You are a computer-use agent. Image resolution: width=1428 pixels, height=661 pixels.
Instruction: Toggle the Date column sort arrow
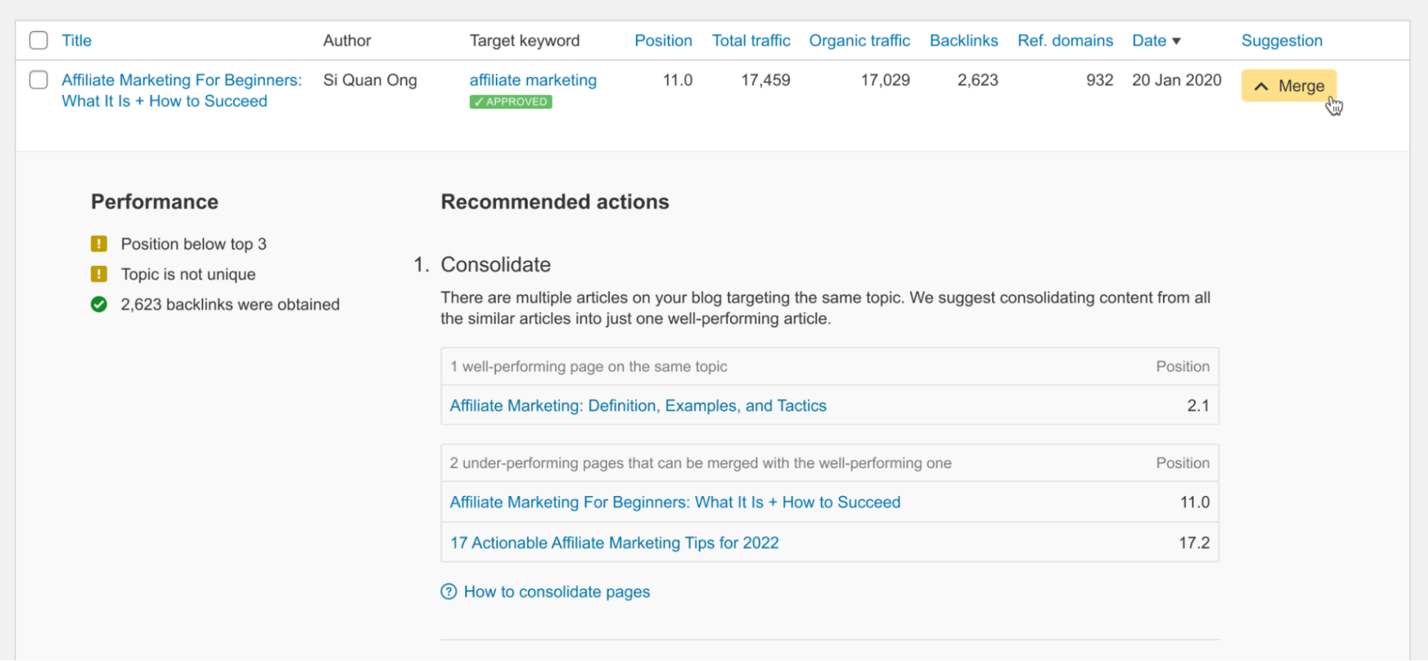point(1176,41)
